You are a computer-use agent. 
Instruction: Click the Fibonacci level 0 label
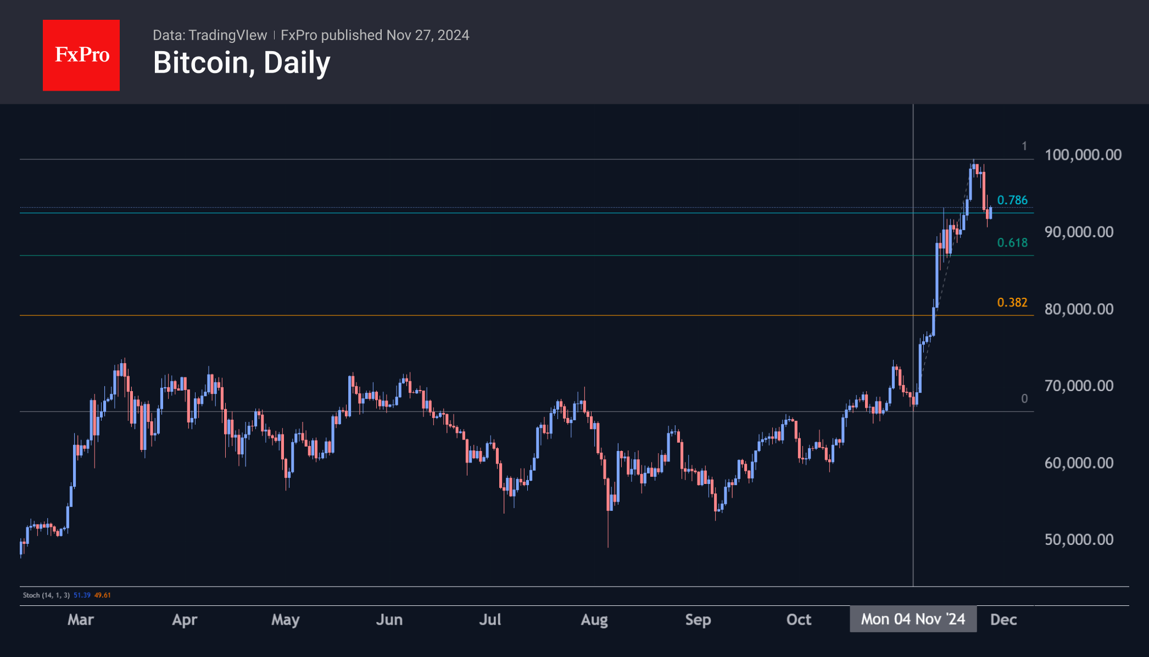coord(1024,399)
